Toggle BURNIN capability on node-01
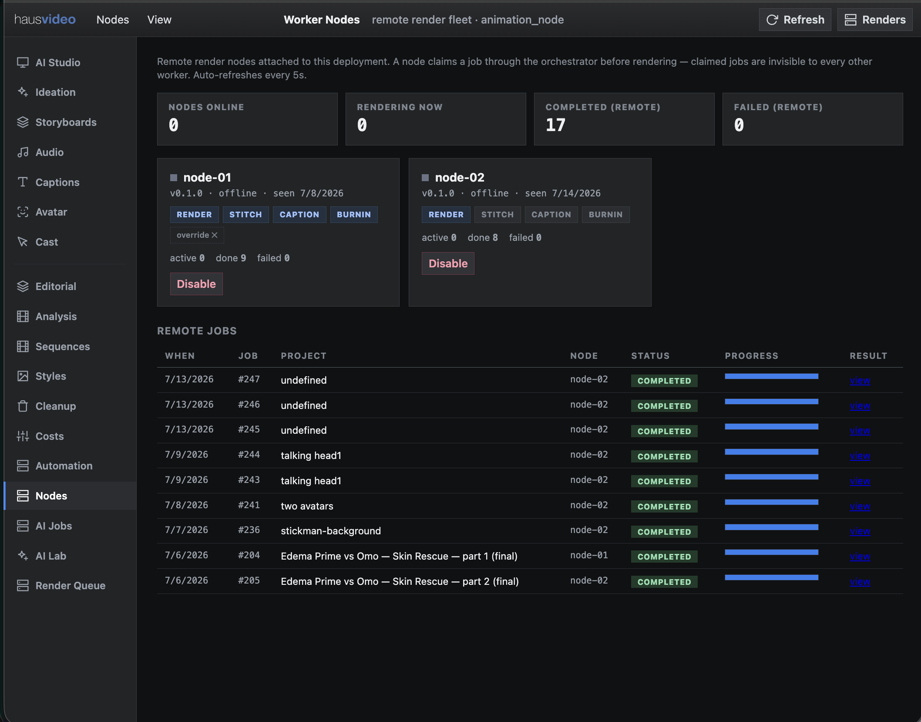 click(354, 215)
